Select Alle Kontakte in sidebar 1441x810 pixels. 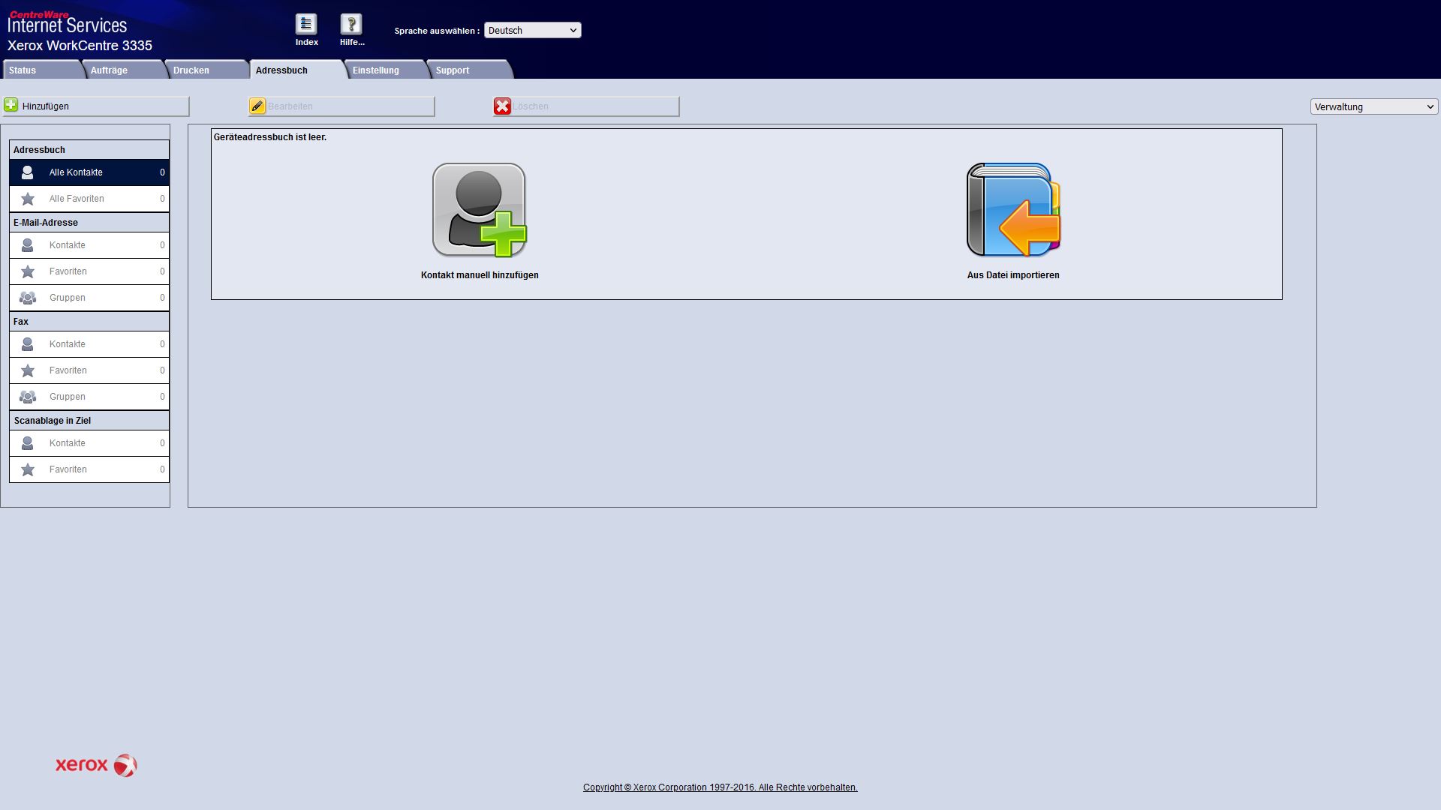click(76, 172)
